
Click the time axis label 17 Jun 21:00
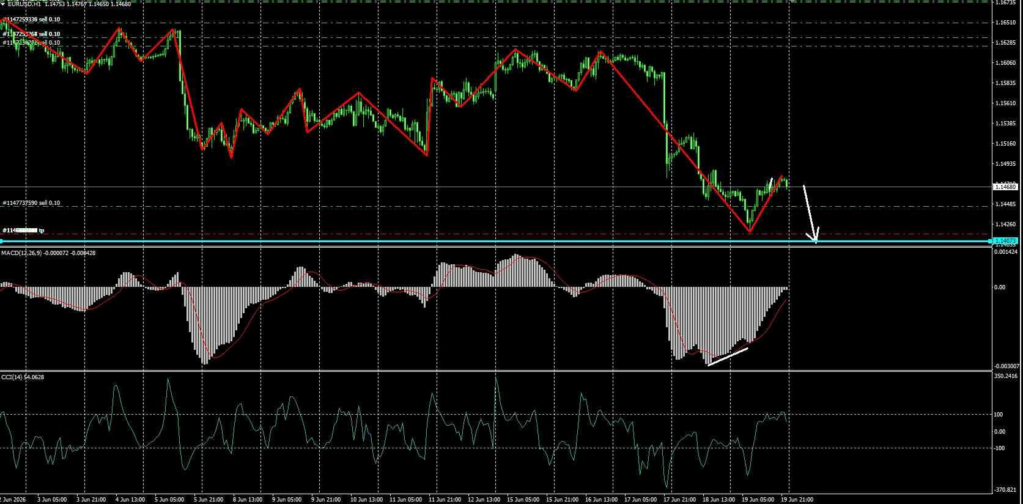(679, 500)
